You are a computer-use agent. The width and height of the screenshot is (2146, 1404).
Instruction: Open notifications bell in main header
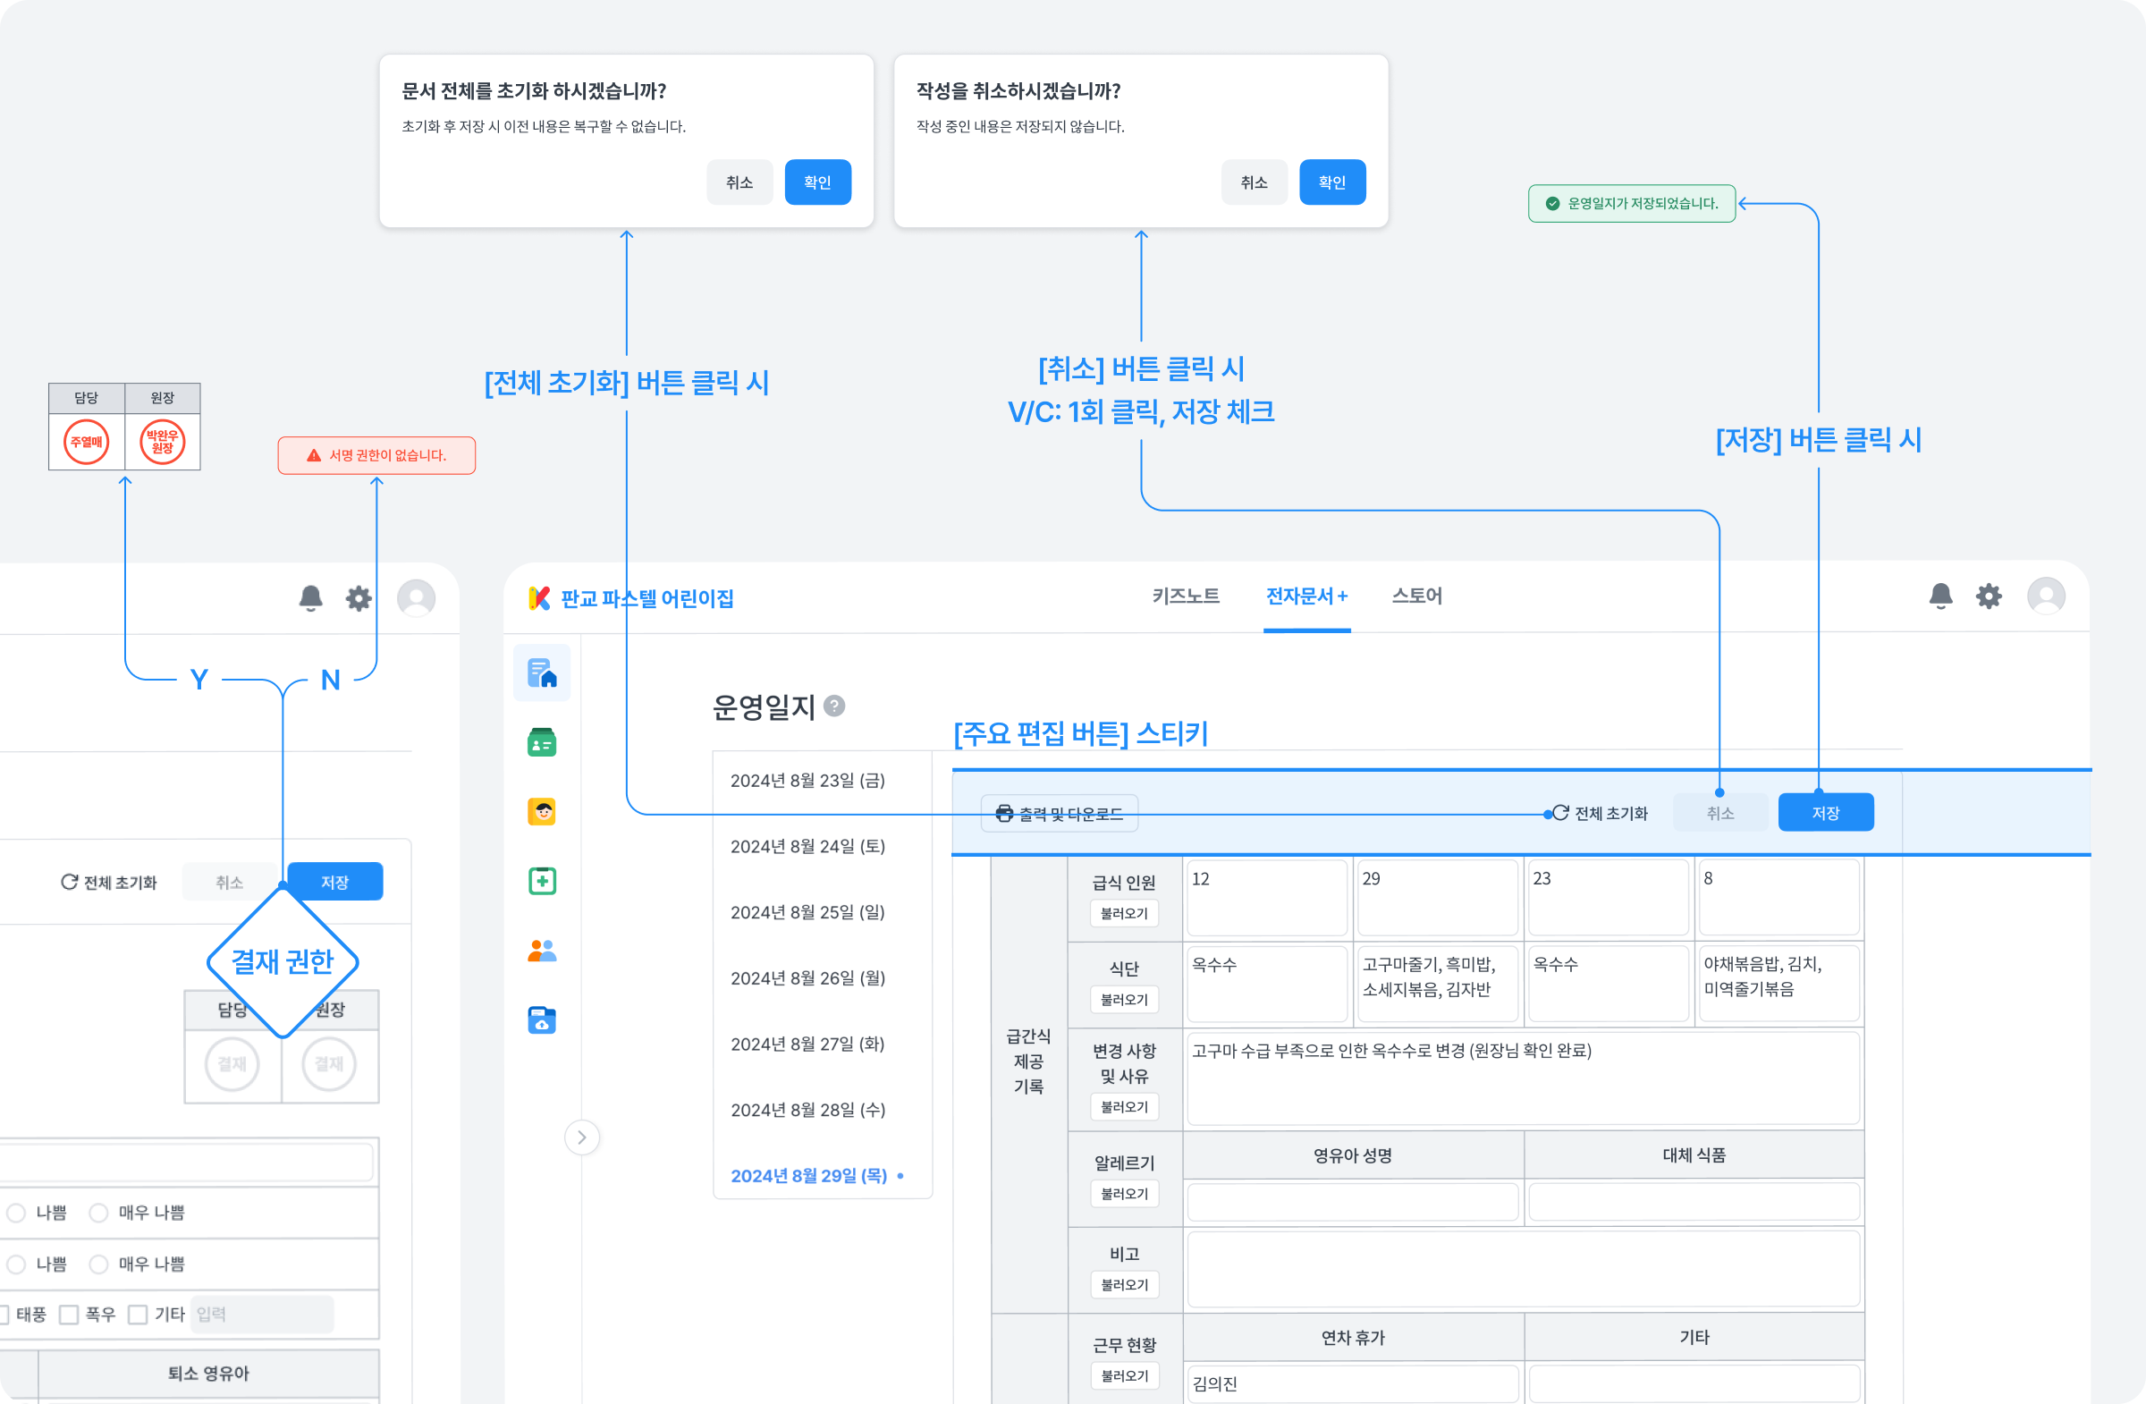click(x=1940, y=596)
